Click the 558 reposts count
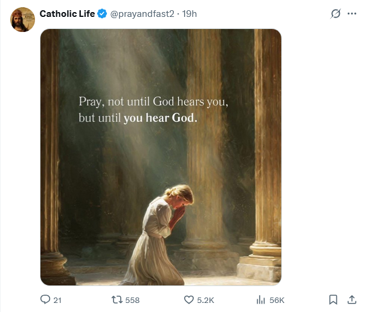The height and width of the screenshot is (312, 367). 132,300
